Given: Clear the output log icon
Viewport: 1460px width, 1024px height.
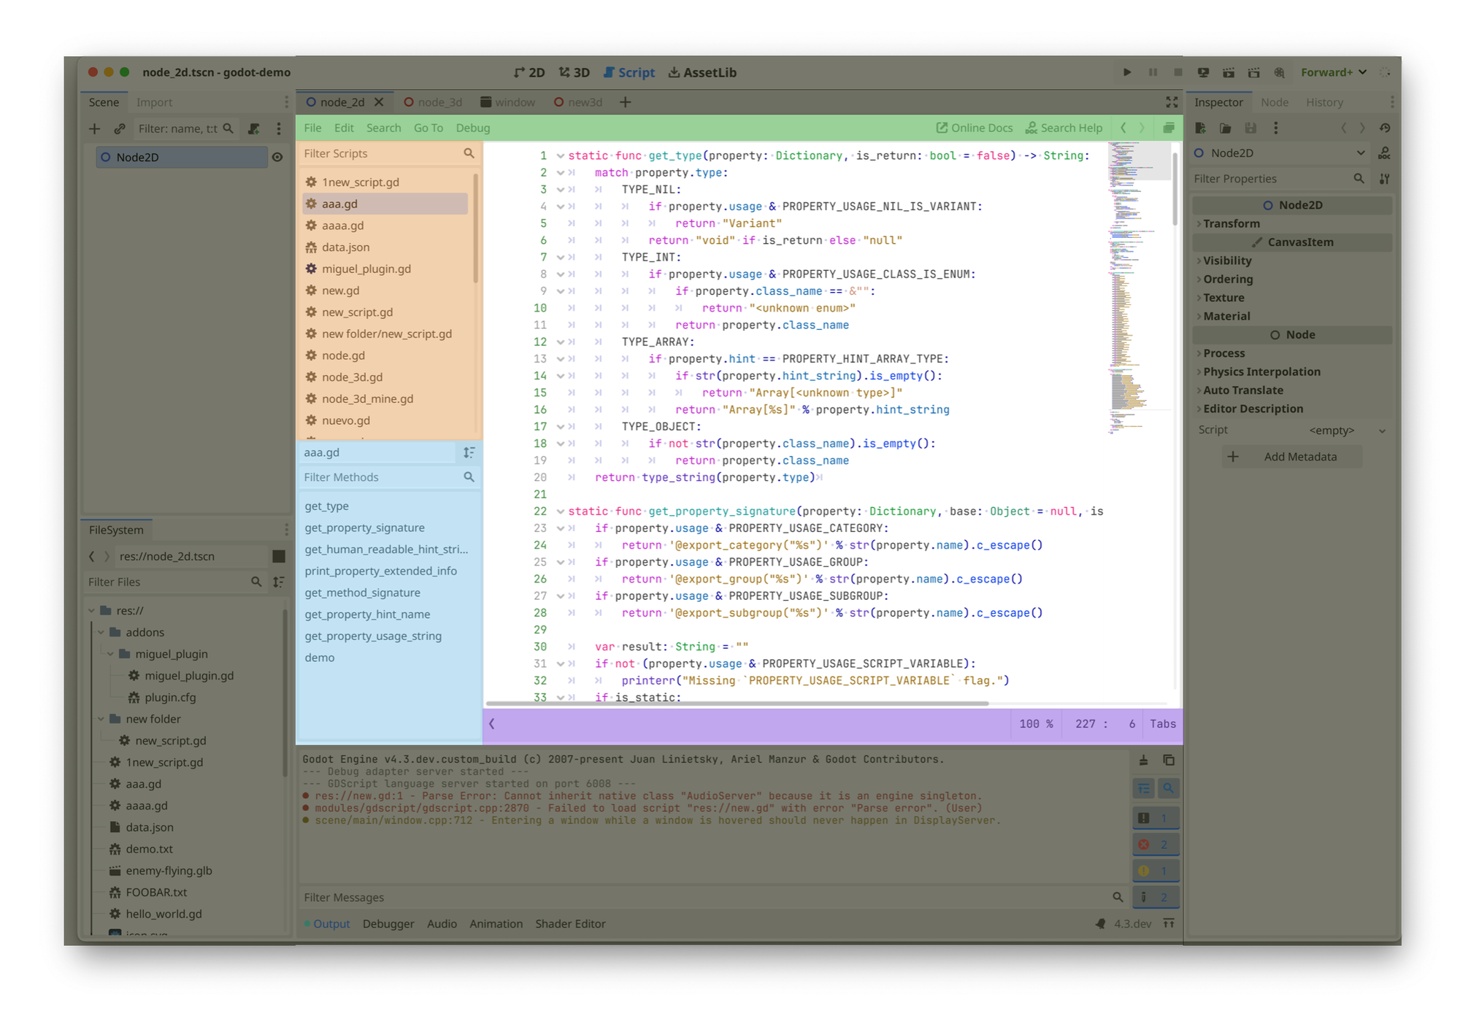Looking at the screenshot, I should point(1143,760).
